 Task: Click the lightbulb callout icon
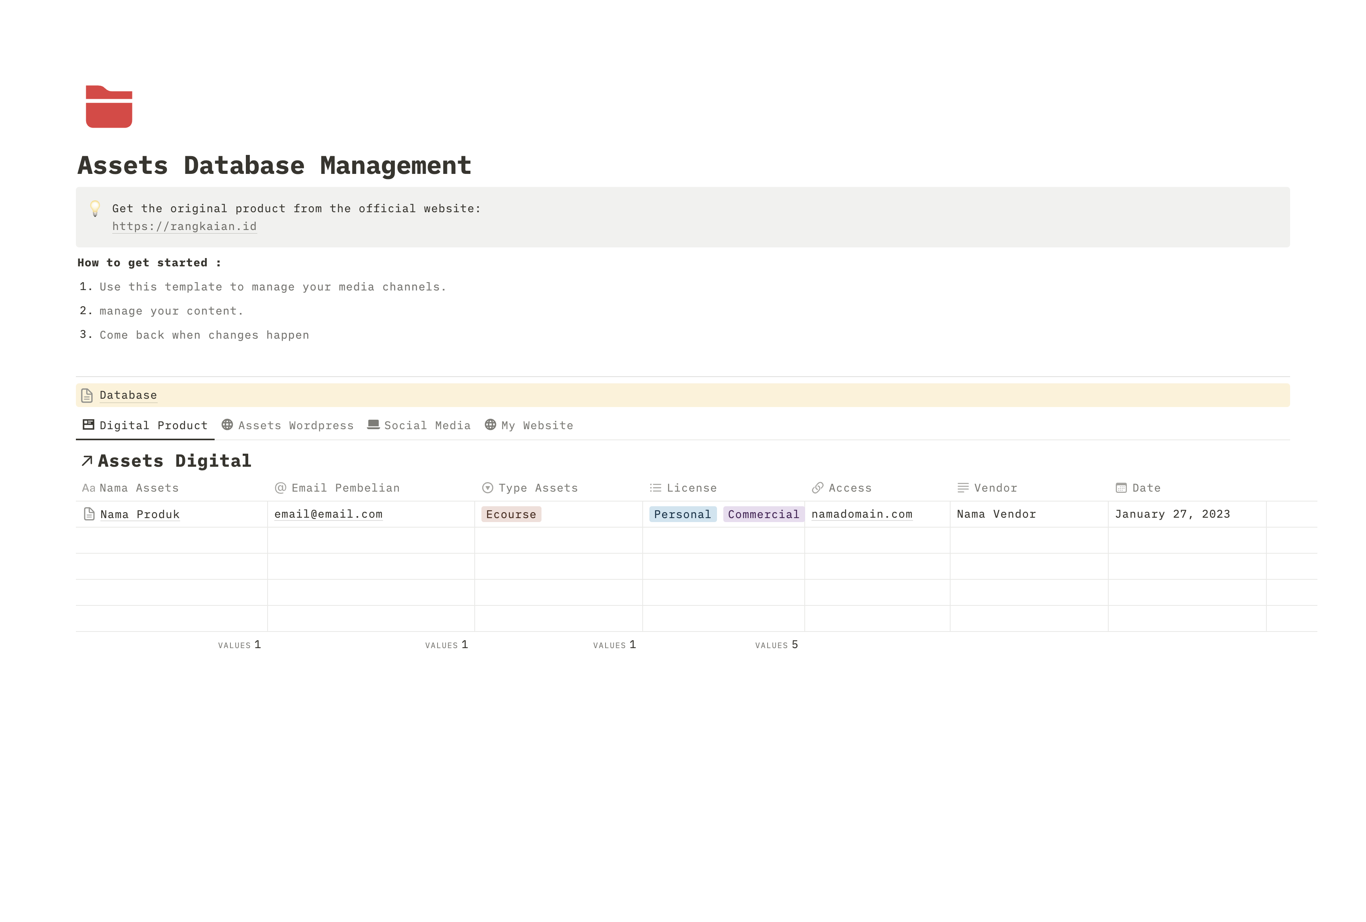(x=94, y=208)
